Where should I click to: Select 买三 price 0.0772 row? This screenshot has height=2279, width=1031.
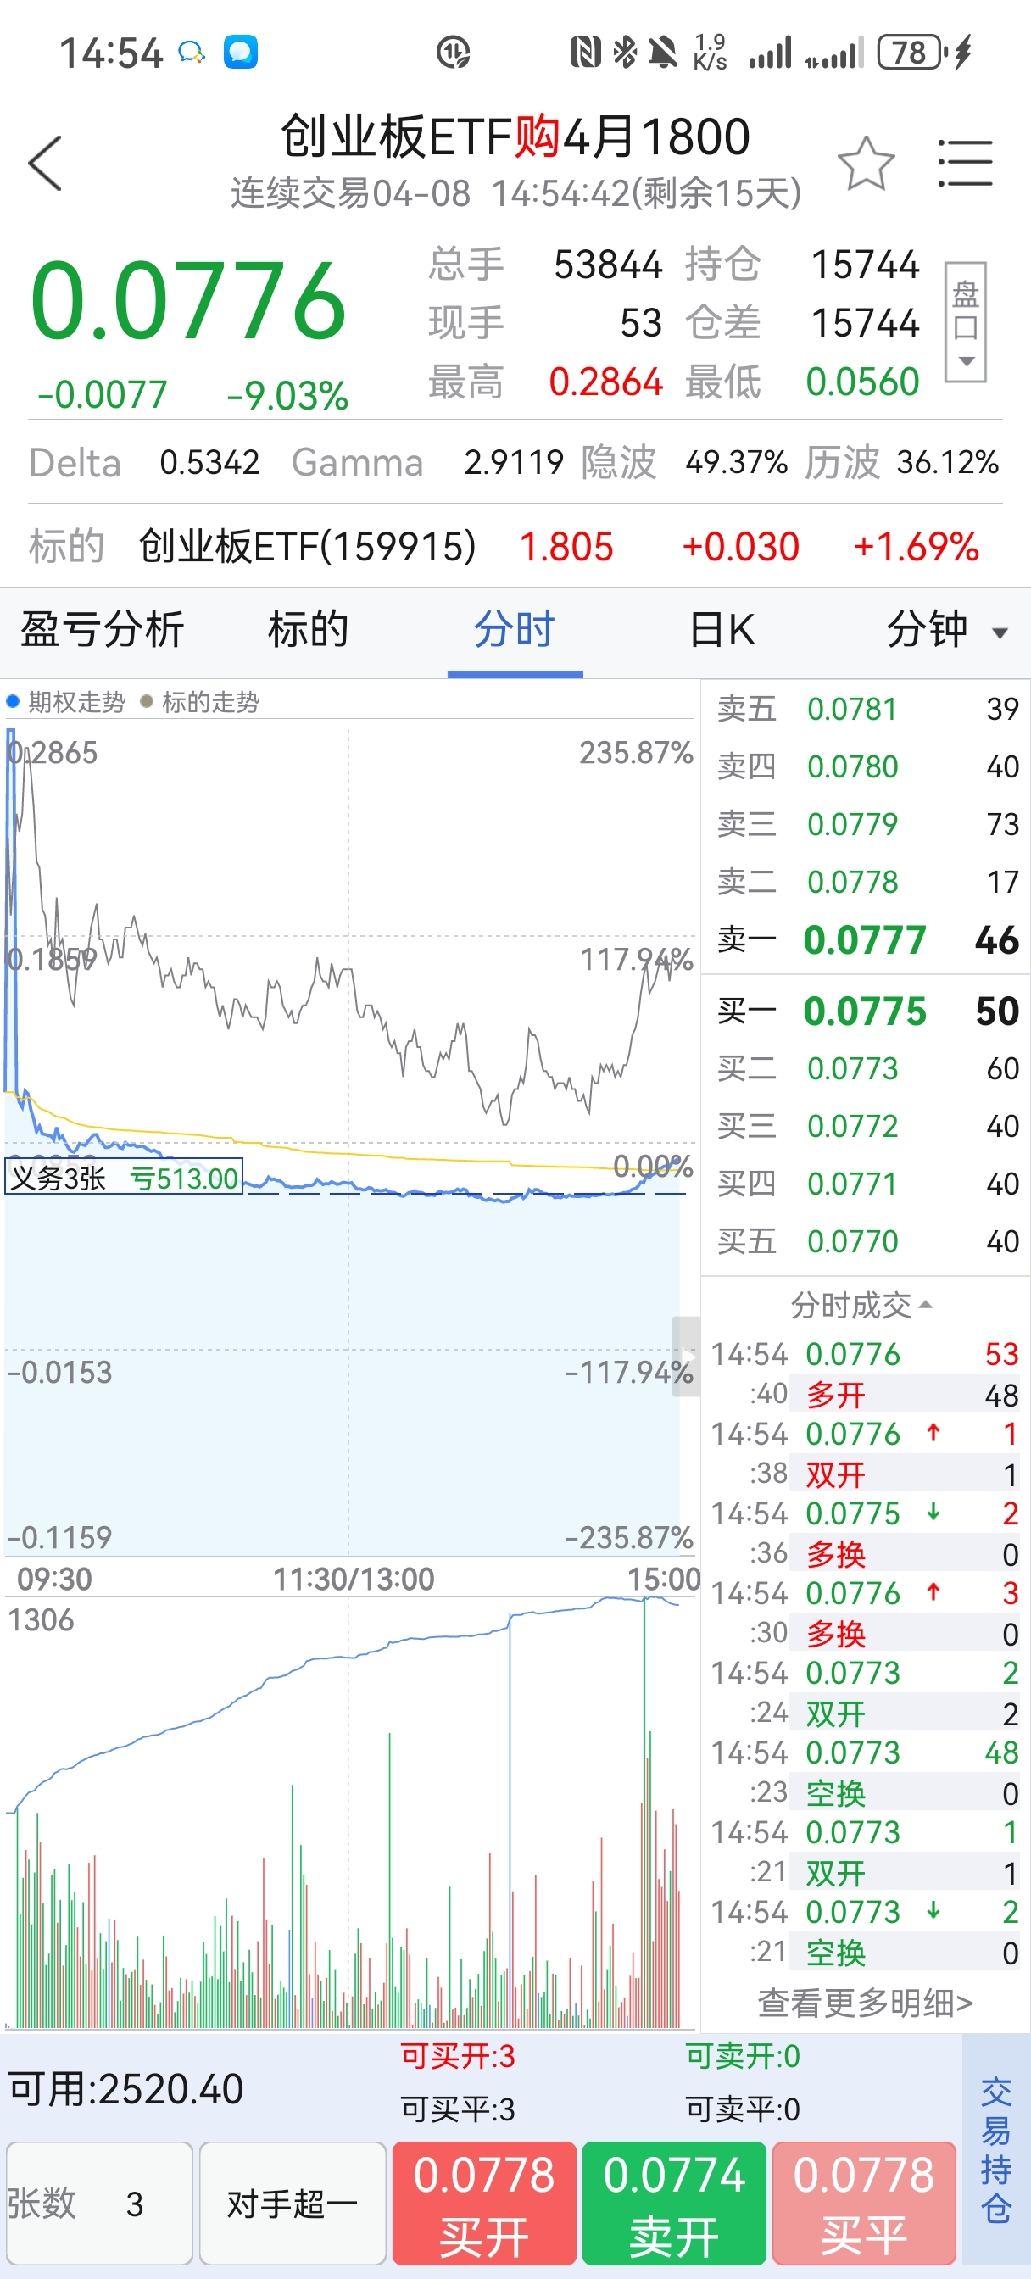[867, 1125]
